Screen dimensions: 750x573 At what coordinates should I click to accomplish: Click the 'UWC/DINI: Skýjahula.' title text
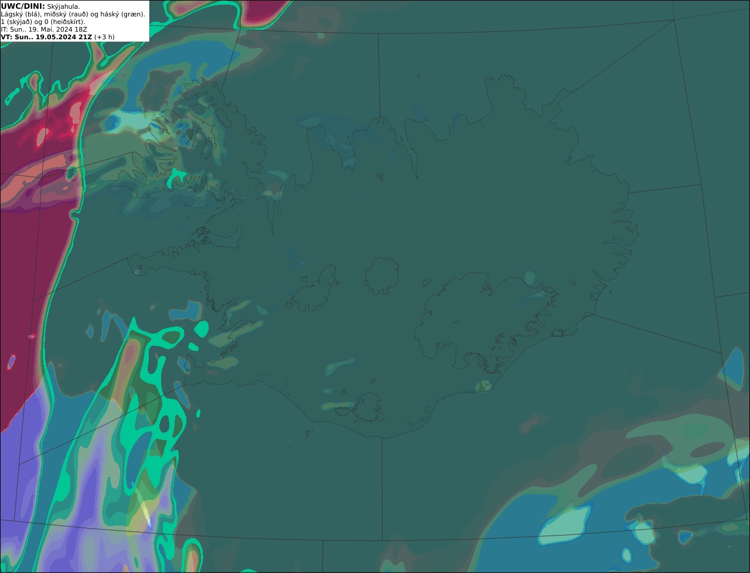pyautogui.click(x=40, y=6)
